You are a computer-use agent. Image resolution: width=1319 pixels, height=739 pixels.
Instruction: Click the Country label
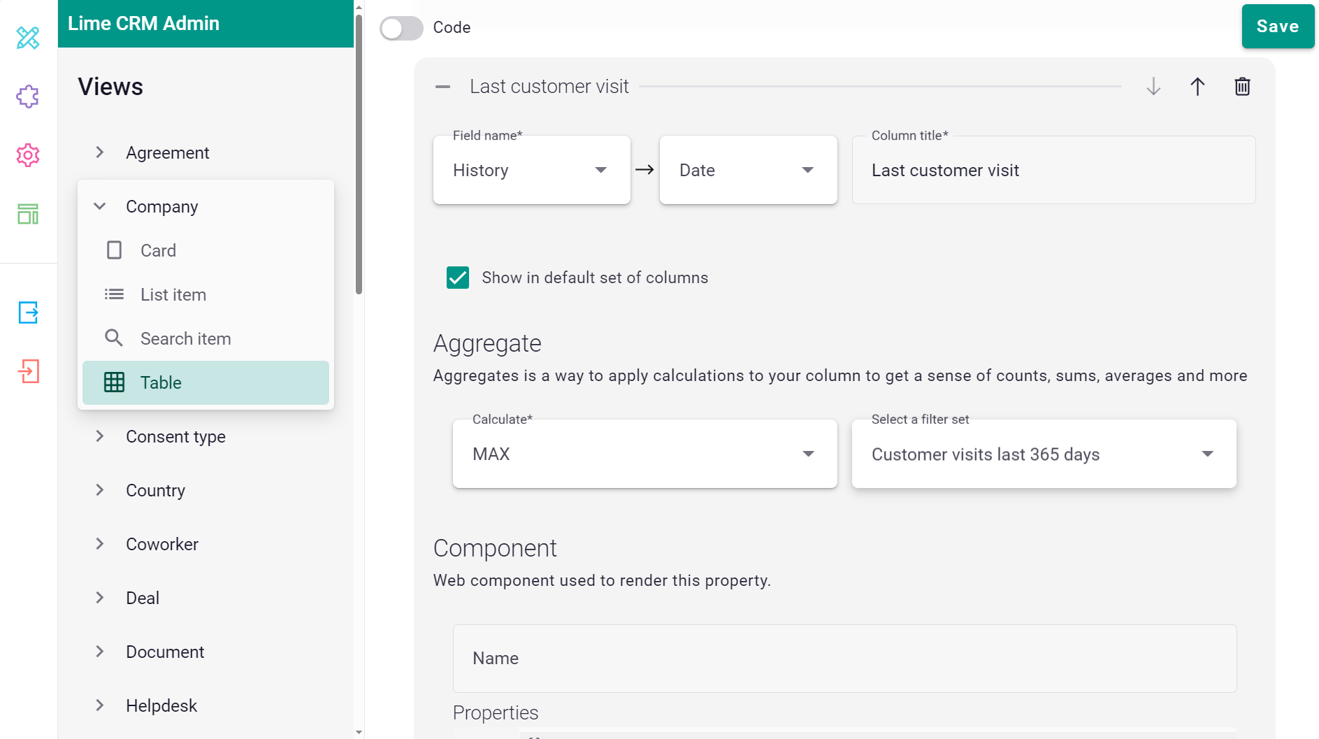point(155,490)
